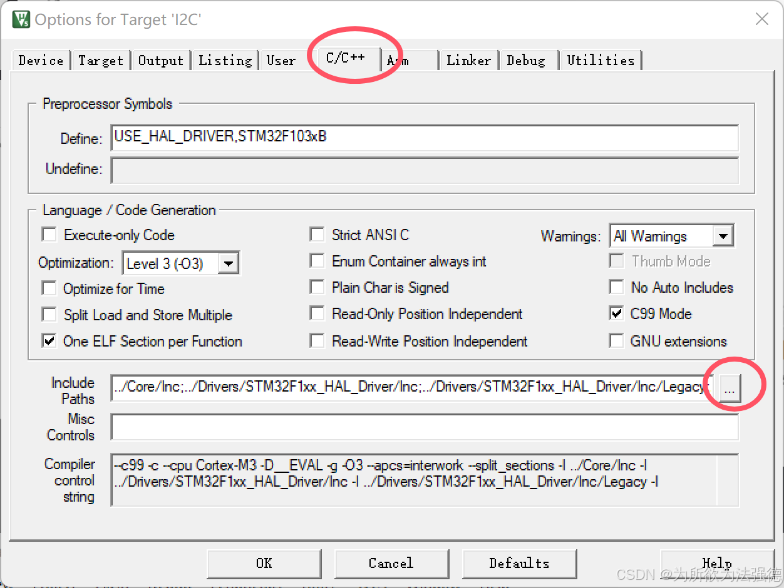
Task: Click the Keil uVision title bar icon
Action: [x=21, y=19]
